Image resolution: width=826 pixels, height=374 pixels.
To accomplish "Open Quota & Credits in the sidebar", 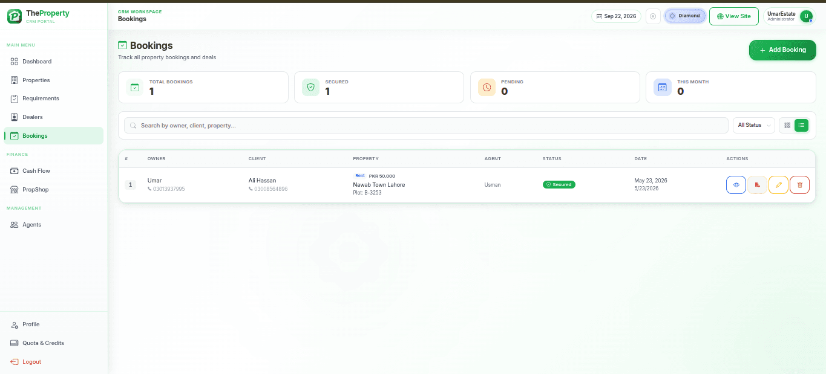I will point(53,343).
